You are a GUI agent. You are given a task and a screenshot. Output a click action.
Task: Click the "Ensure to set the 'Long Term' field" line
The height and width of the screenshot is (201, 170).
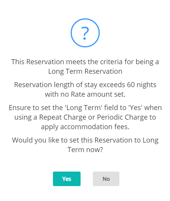85,108
